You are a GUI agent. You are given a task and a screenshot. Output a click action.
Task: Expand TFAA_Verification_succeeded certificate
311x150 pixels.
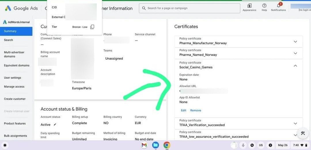click(x=295, y=124)
